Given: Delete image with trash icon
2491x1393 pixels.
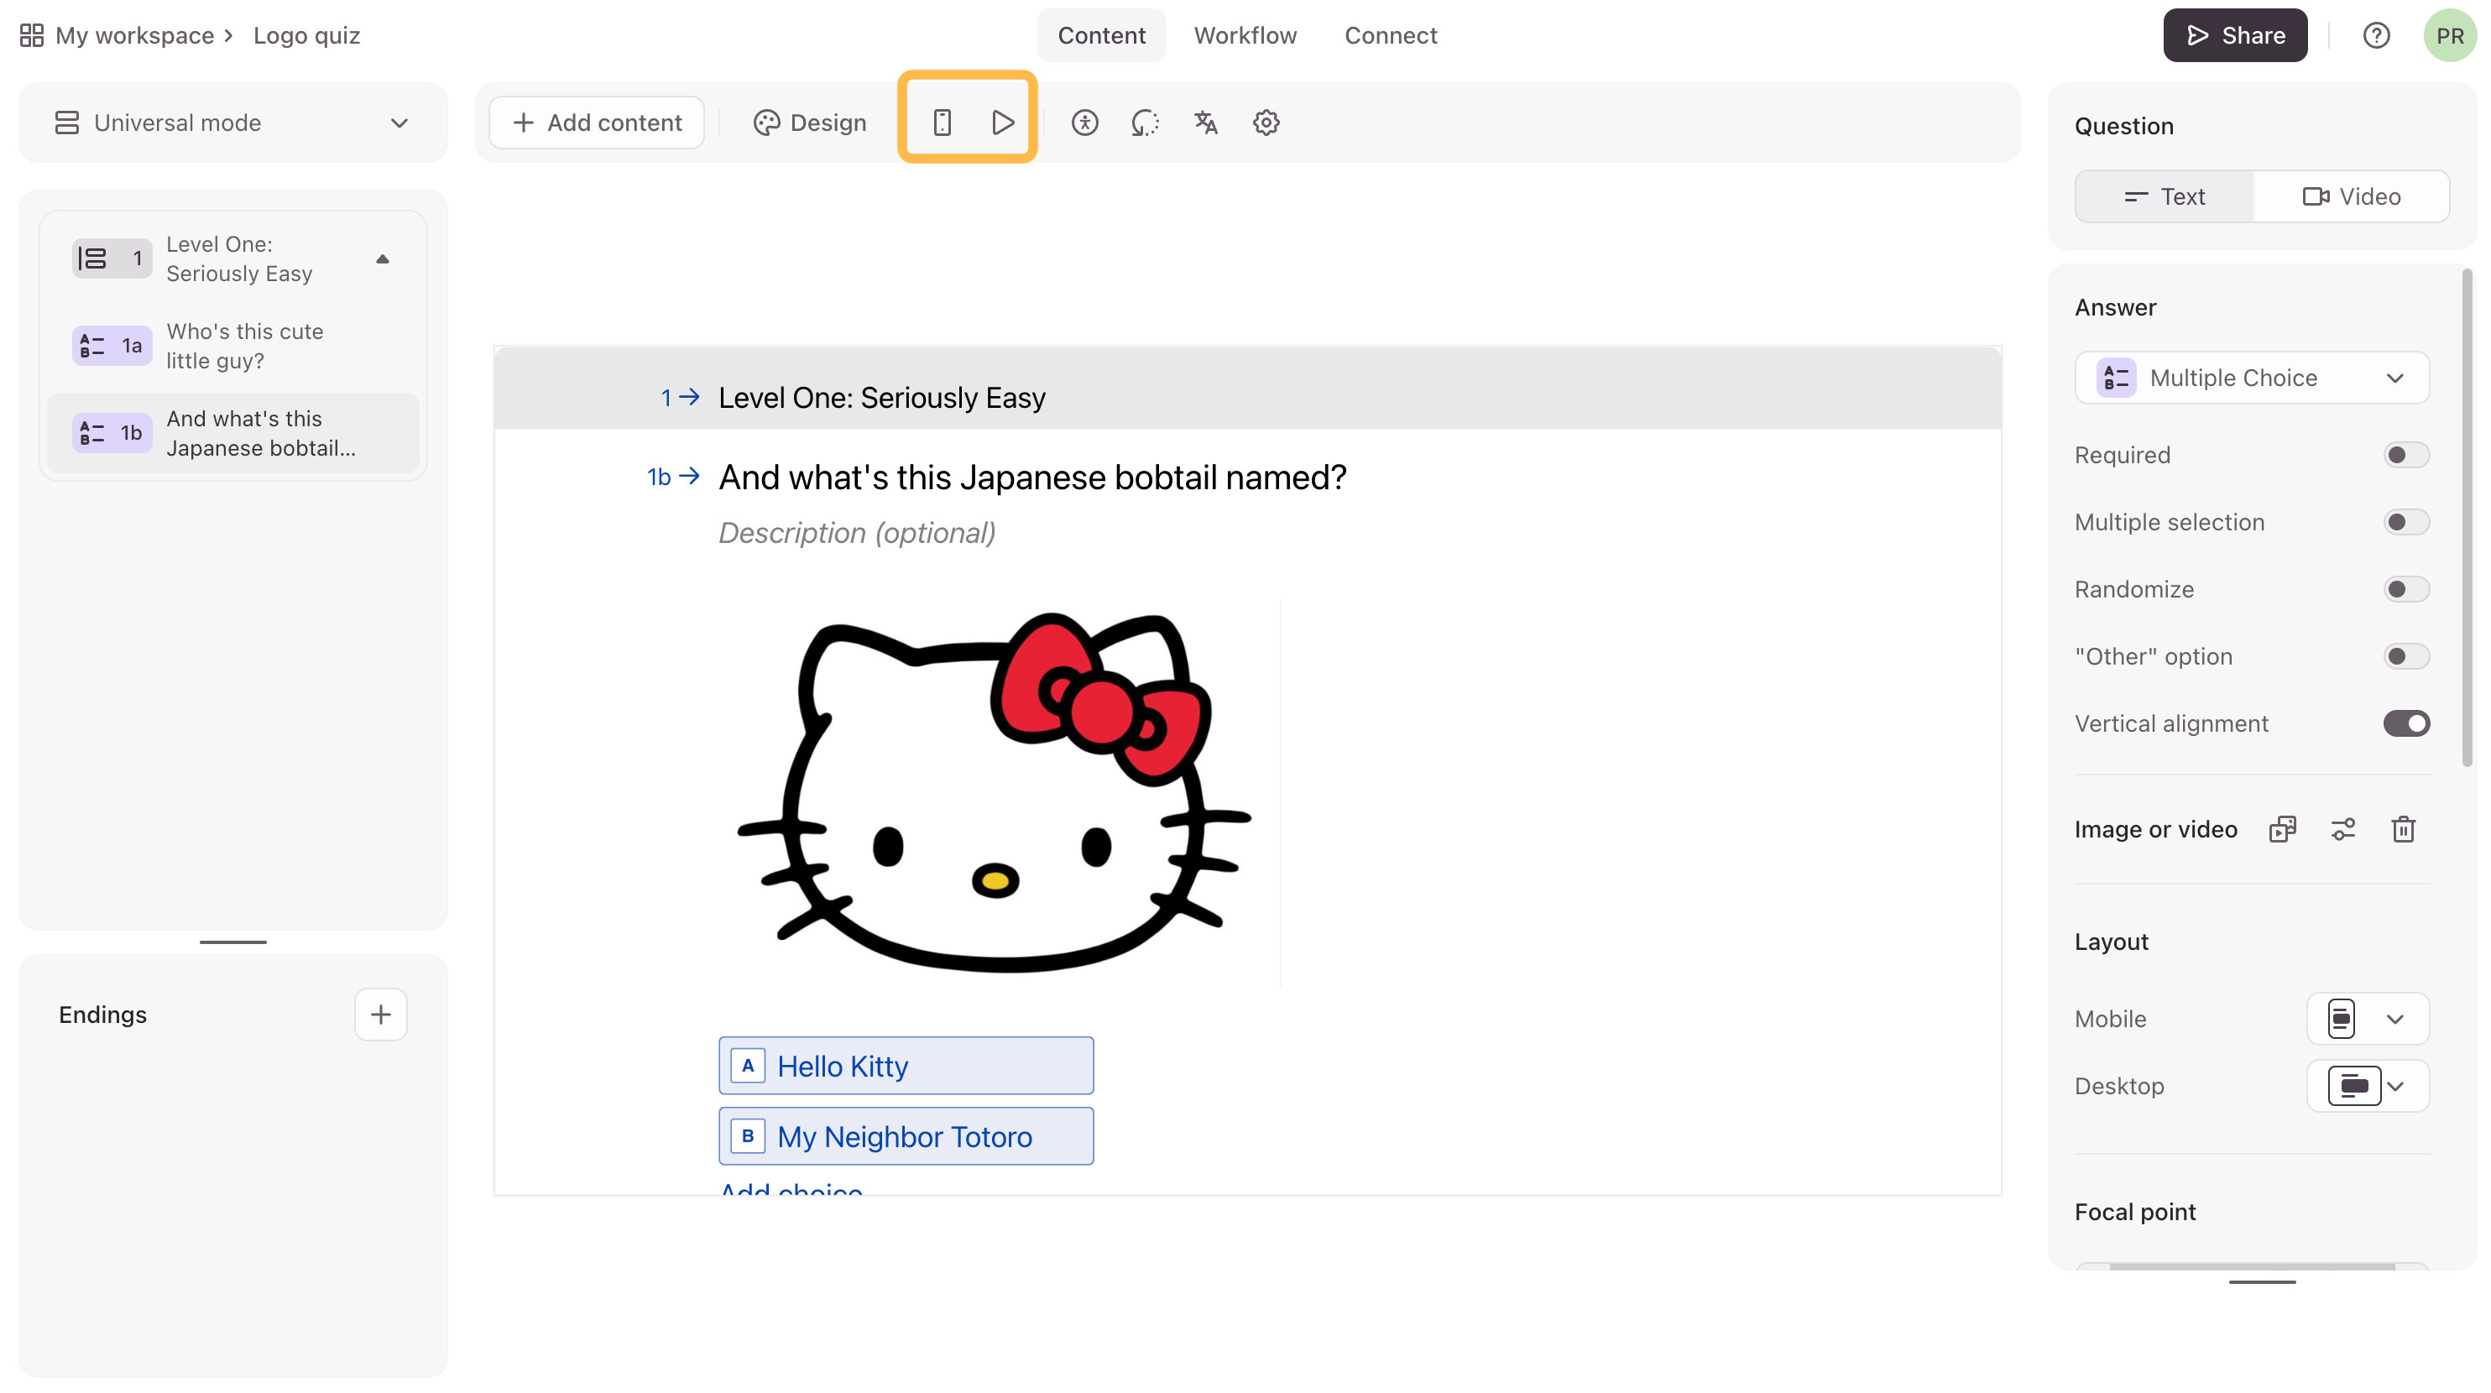Looking at the screenshot, I should tap(2403, 829).
